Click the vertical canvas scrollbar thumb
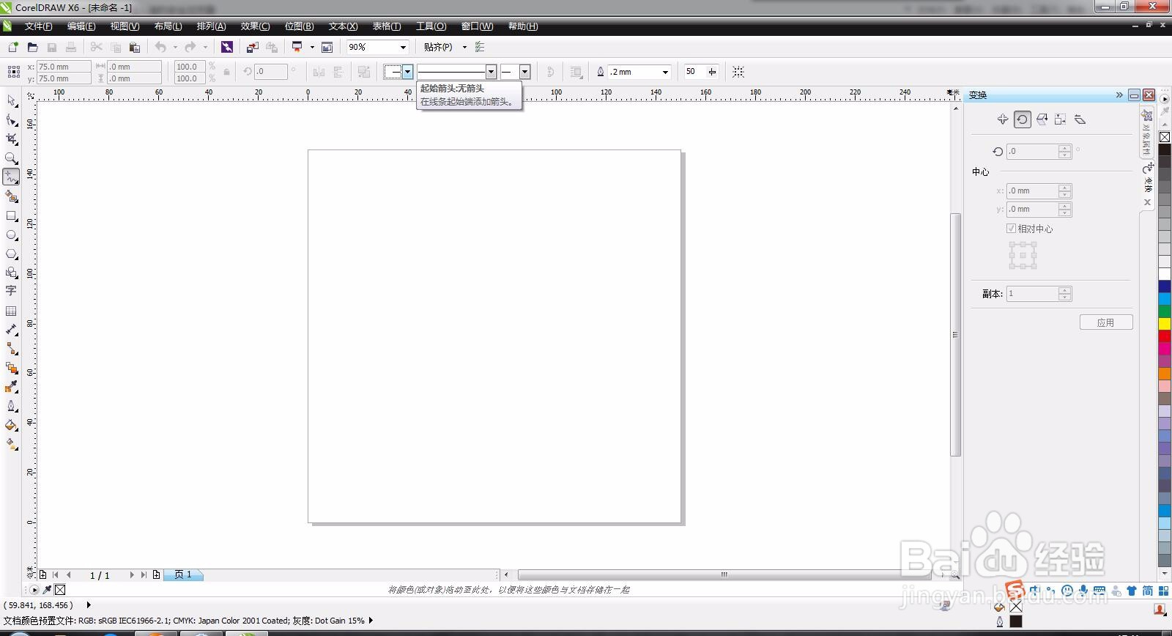Viewport: 1172px width, 636px height. tap(955, 335)
